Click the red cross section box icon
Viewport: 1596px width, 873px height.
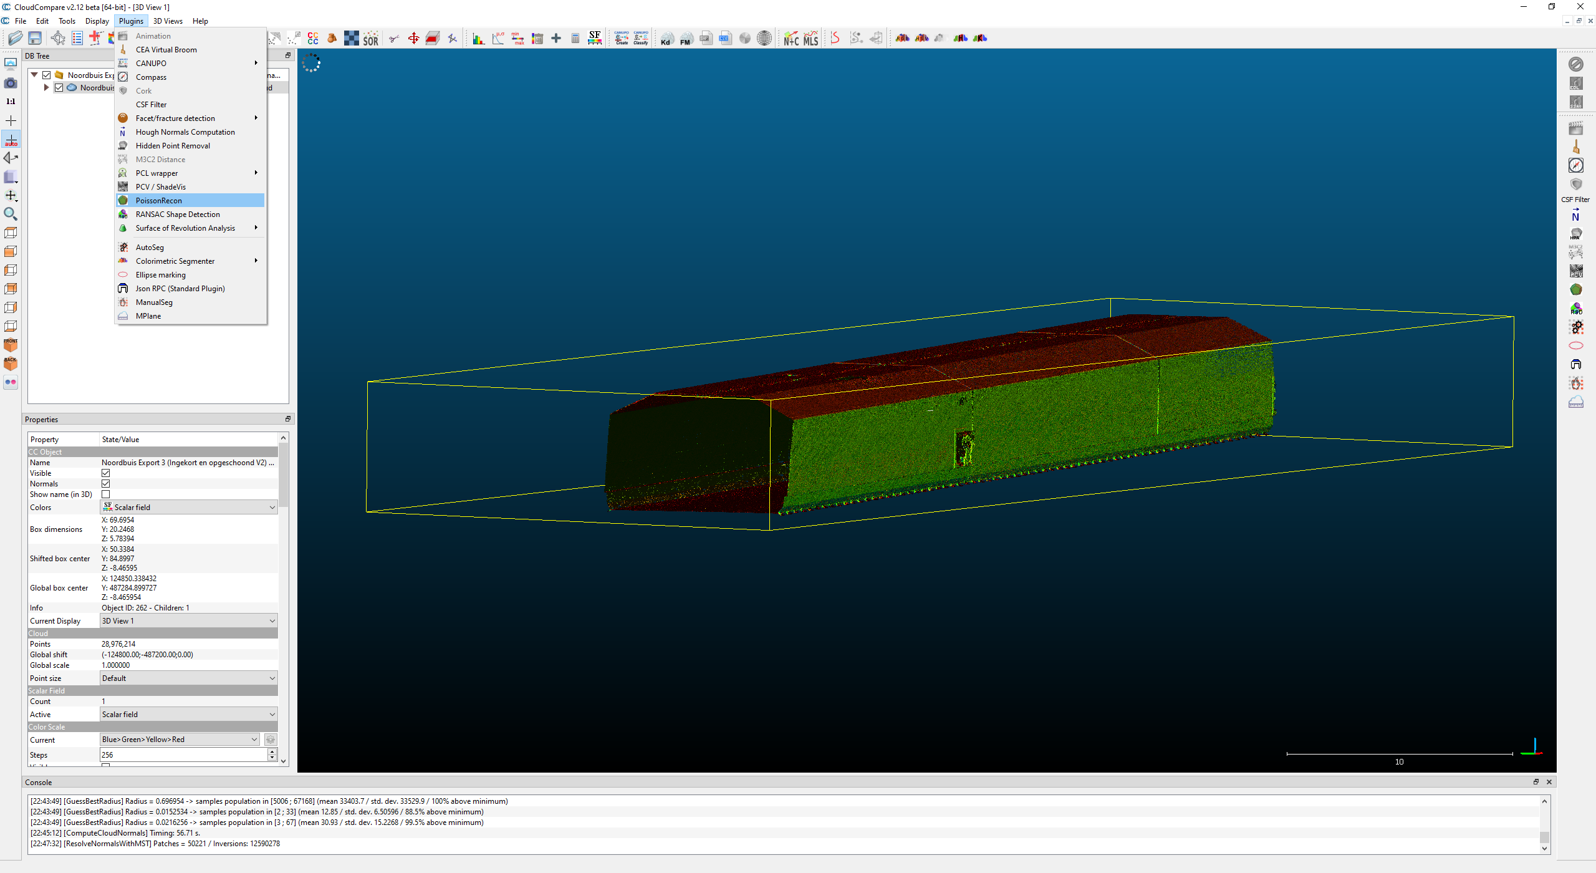point(433,39)
